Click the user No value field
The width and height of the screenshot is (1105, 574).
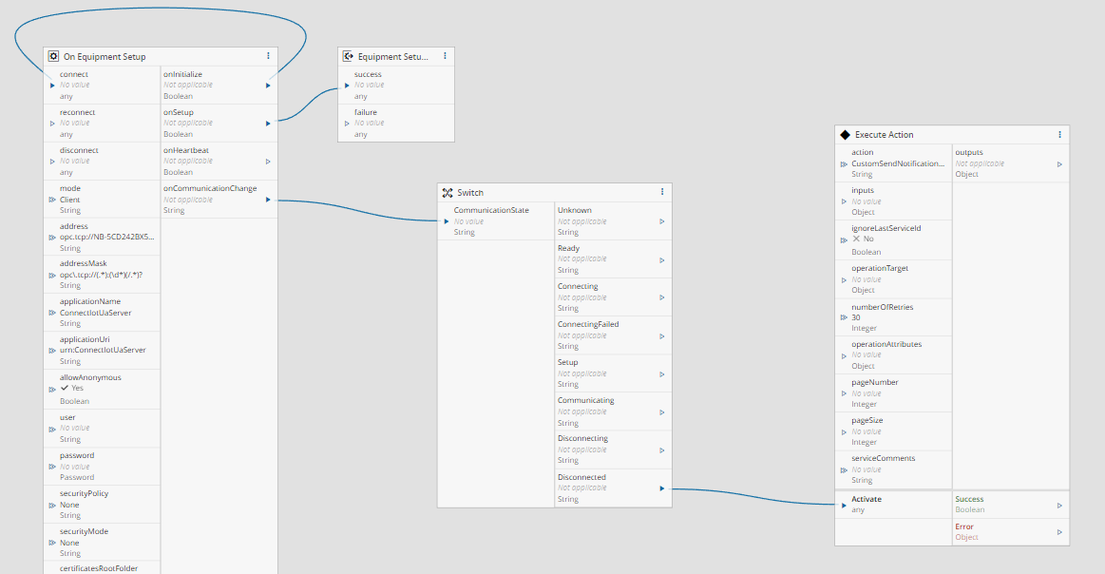(75, 428)
